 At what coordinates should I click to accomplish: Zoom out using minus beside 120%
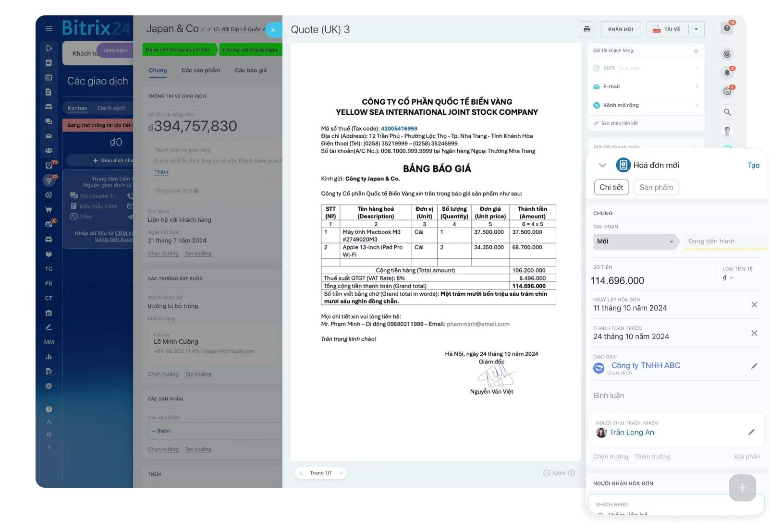[x=546, y=473]
